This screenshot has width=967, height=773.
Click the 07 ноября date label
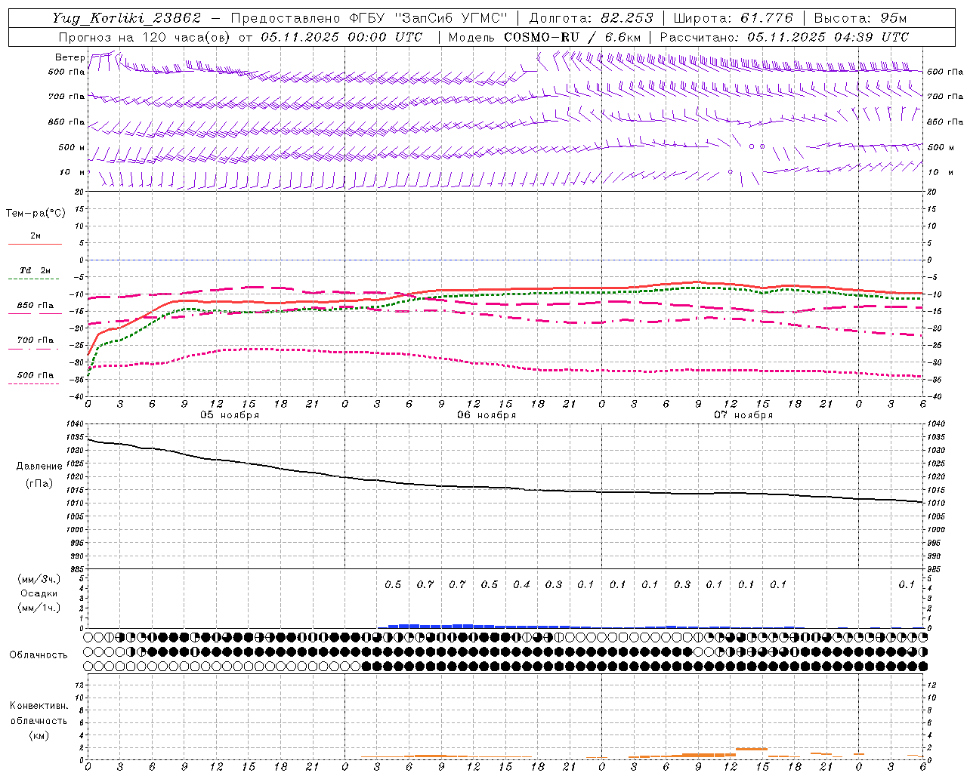[743, 415]
